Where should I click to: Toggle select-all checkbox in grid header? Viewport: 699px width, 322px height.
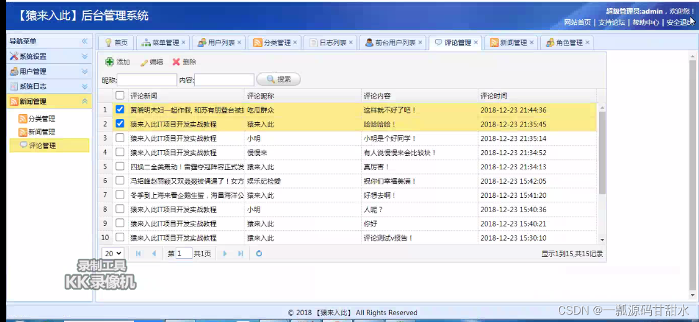[120, 96]
